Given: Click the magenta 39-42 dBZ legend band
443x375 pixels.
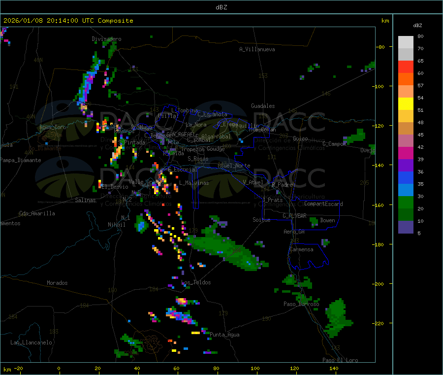Looking at the screenshot, I should (x=406, y=153).
